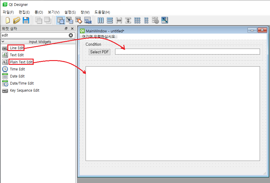
Task: Select the Condition group box title
Action: tap(93, 44)
